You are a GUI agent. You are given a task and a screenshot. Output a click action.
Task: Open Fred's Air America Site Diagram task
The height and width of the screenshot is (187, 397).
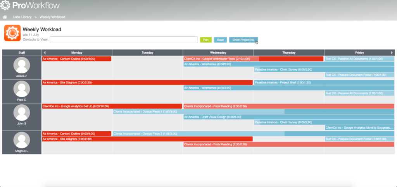tap(147, 83)
